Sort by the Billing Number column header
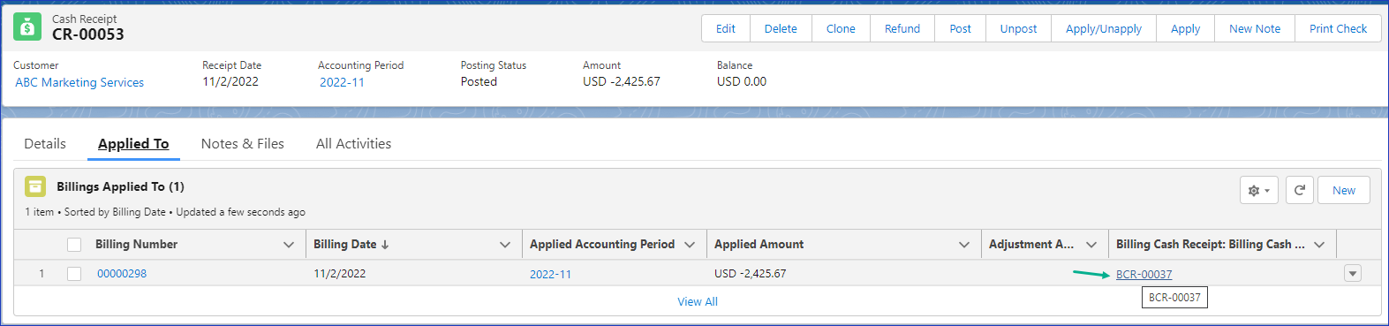 click(137, 245)
